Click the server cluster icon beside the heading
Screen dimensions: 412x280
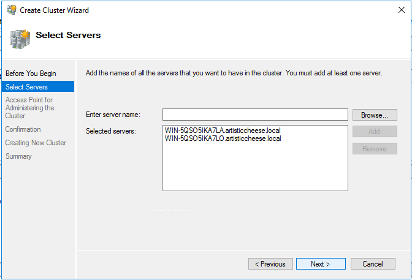[20, 38]
